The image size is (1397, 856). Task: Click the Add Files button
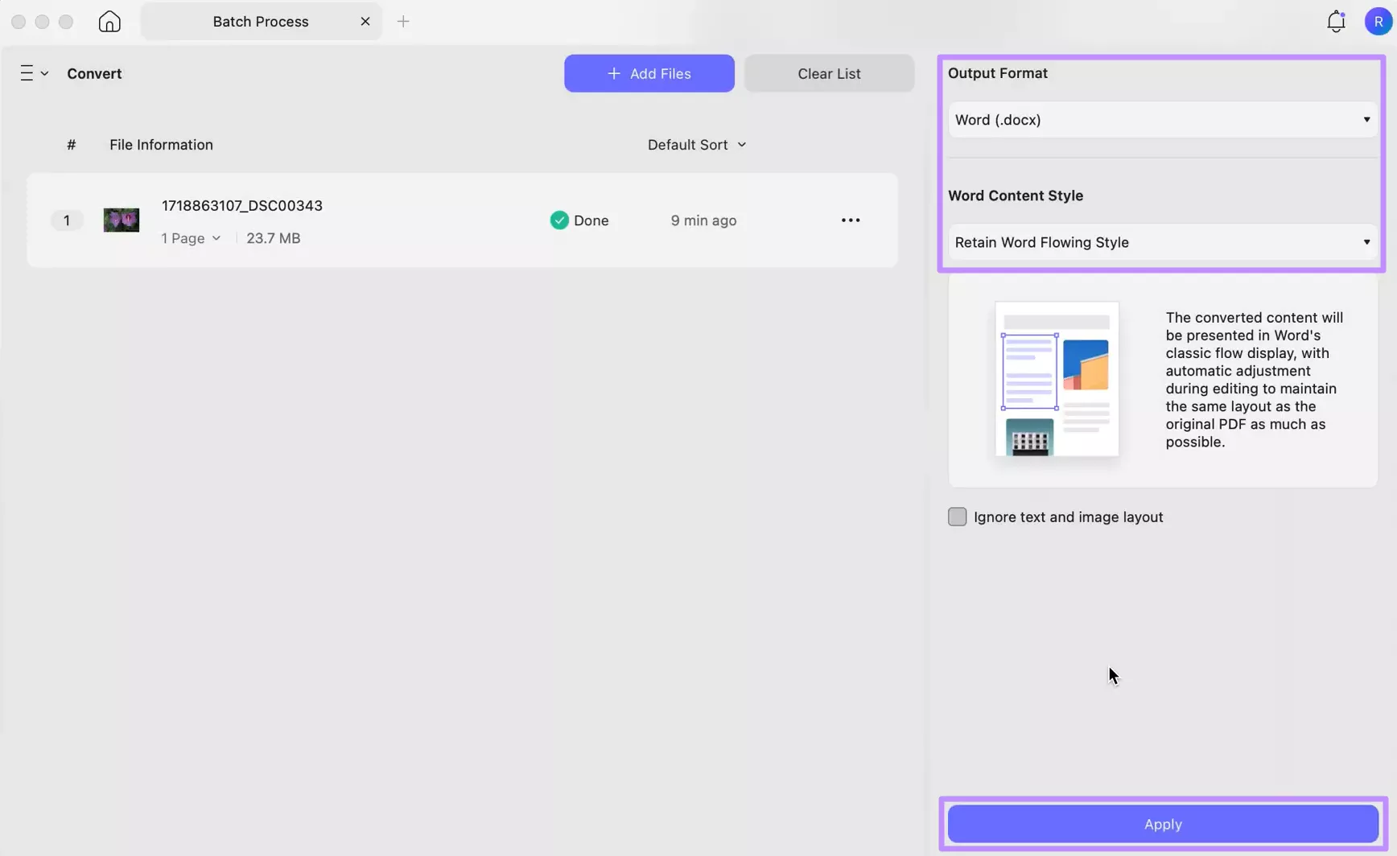649,72
